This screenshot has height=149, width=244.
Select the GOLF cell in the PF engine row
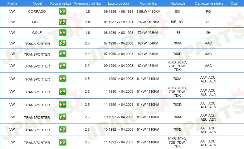coord(37,22)
